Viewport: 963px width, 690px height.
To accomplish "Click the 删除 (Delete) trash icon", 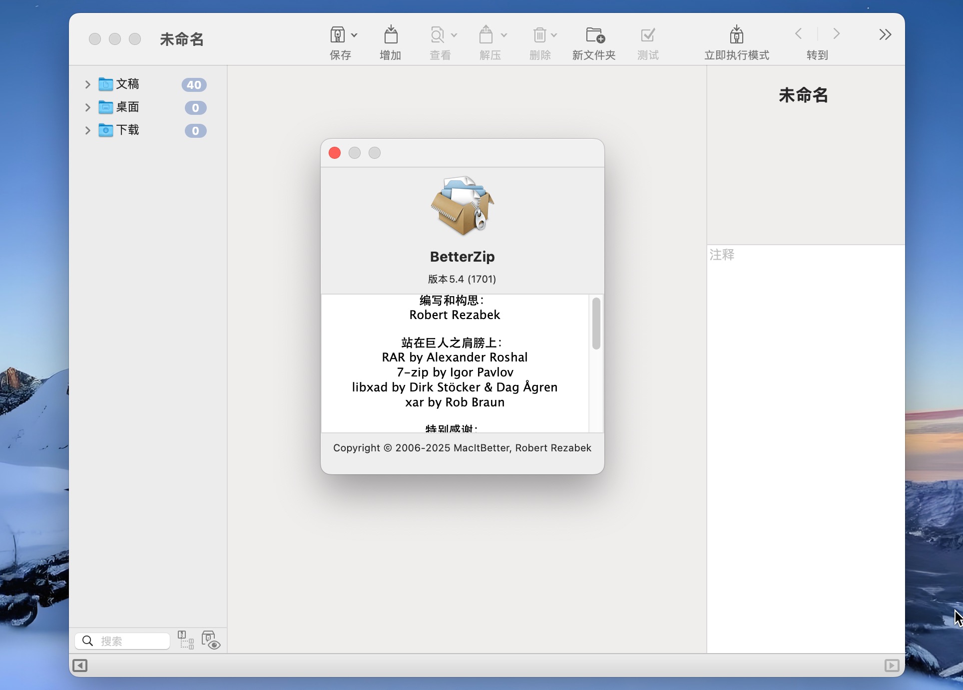I will [x=540, y=35].
